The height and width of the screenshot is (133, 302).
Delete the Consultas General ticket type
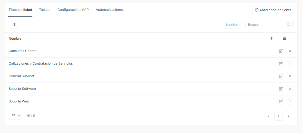[x=290, y=51]
